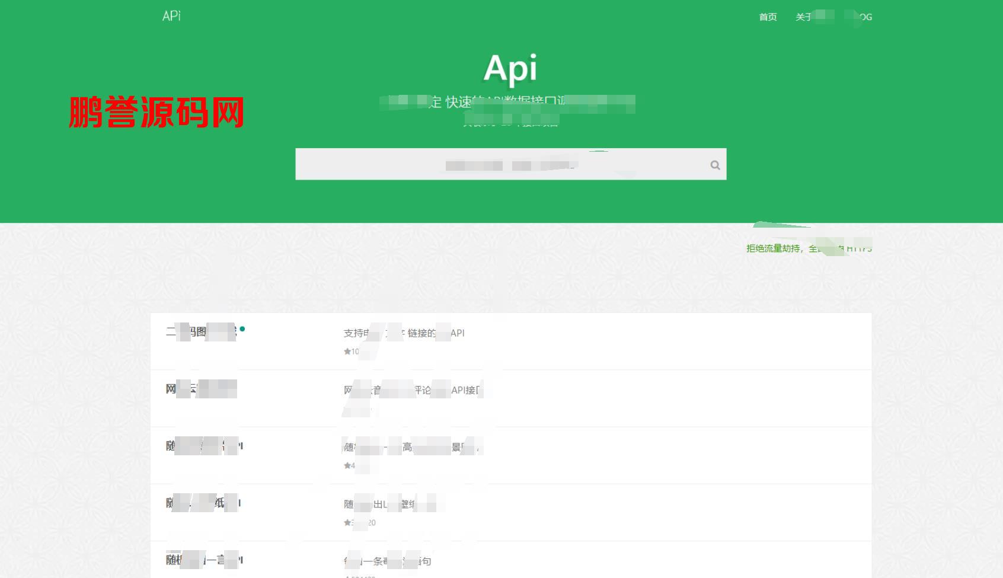
Task: Click star icon beside count 4
Action: coord(347,465)
